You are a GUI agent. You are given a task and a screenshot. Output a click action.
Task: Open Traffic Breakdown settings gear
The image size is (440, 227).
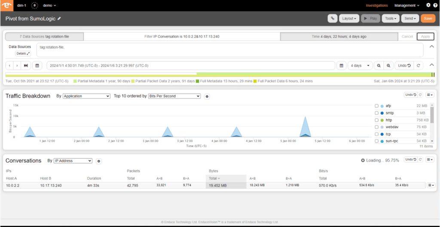[x=207, y=96]
